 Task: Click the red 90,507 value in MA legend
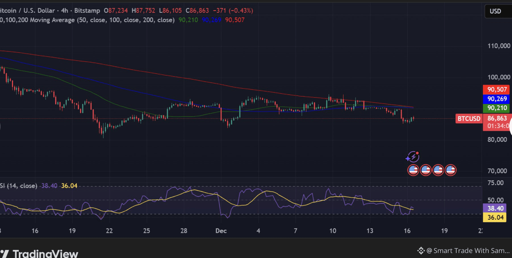235,20
